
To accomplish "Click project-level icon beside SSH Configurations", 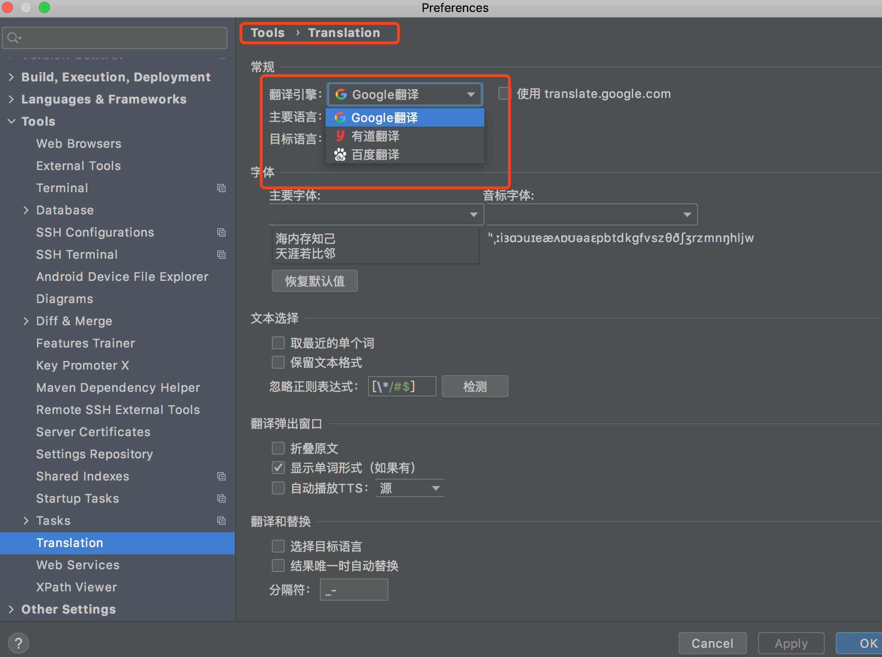I will (221, 232).
